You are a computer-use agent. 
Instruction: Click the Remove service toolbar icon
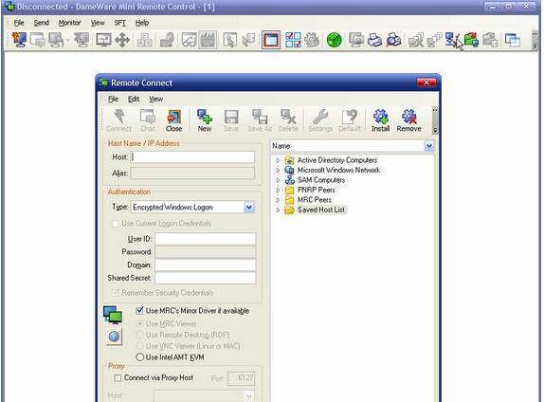click(x=408, y=120)
